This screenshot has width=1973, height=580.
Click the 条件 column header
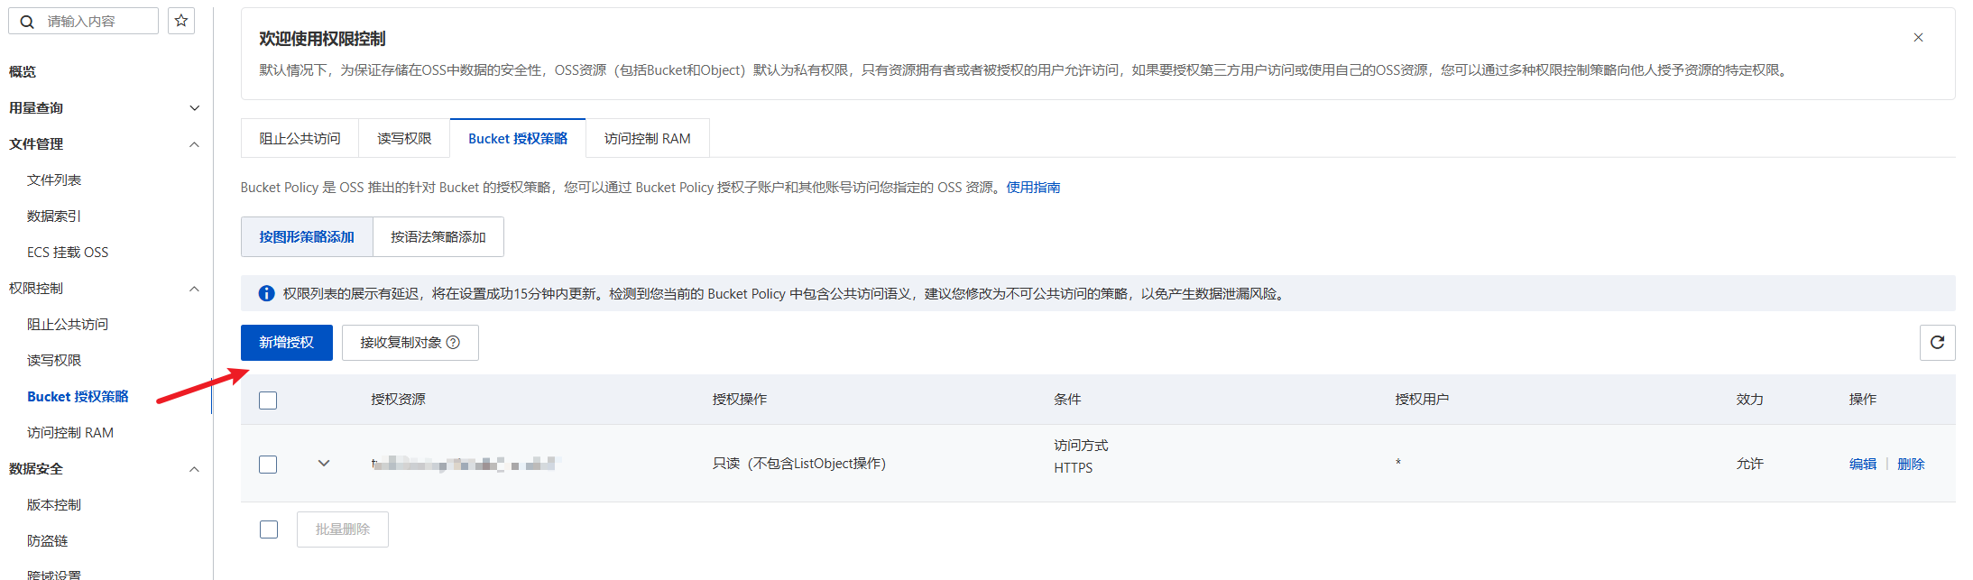[x=1067, y=400]
